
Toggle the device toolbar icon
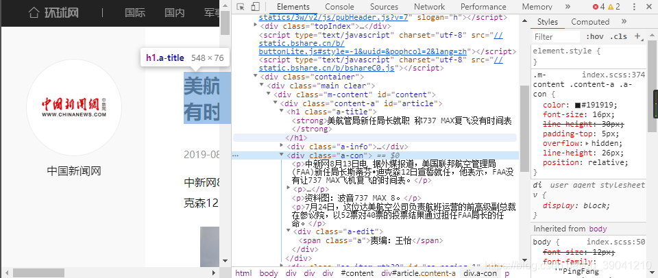(255, 7)
